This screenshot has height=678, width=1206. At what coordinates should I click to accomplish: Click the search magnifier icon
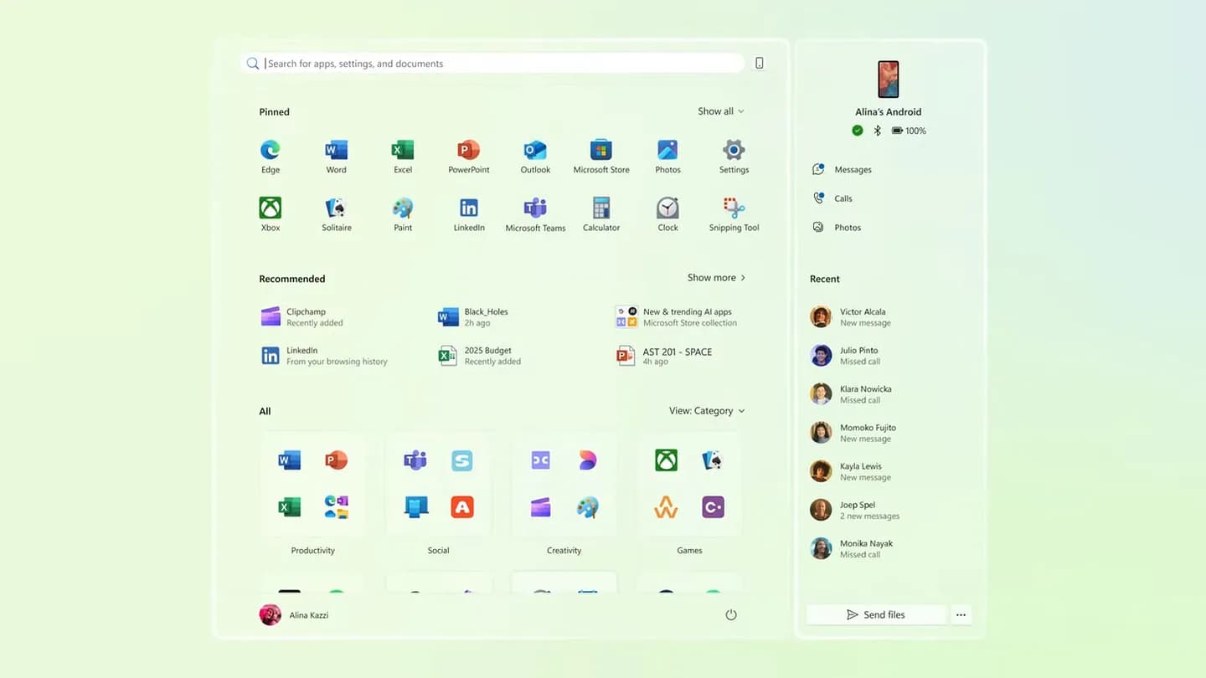(253, 64)
